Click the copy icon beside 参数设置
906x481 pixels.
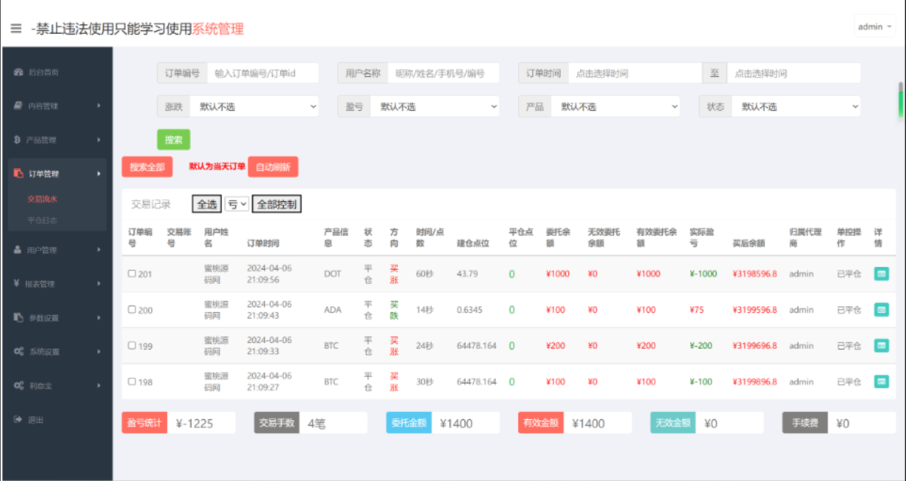click(18, 317)
